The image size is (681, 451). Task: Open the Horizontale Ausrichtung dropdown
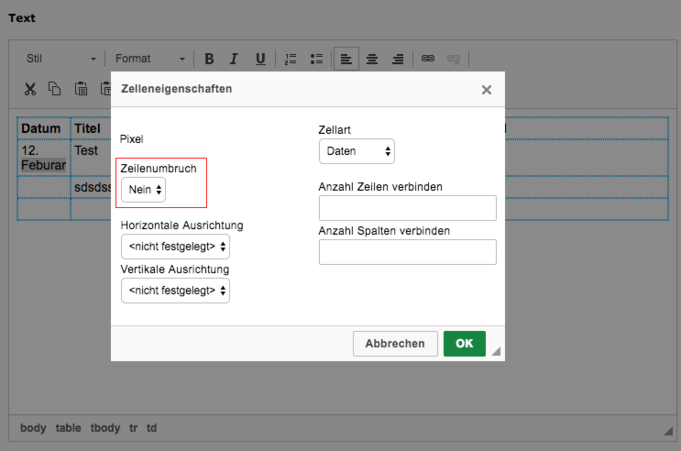point(175,247)
